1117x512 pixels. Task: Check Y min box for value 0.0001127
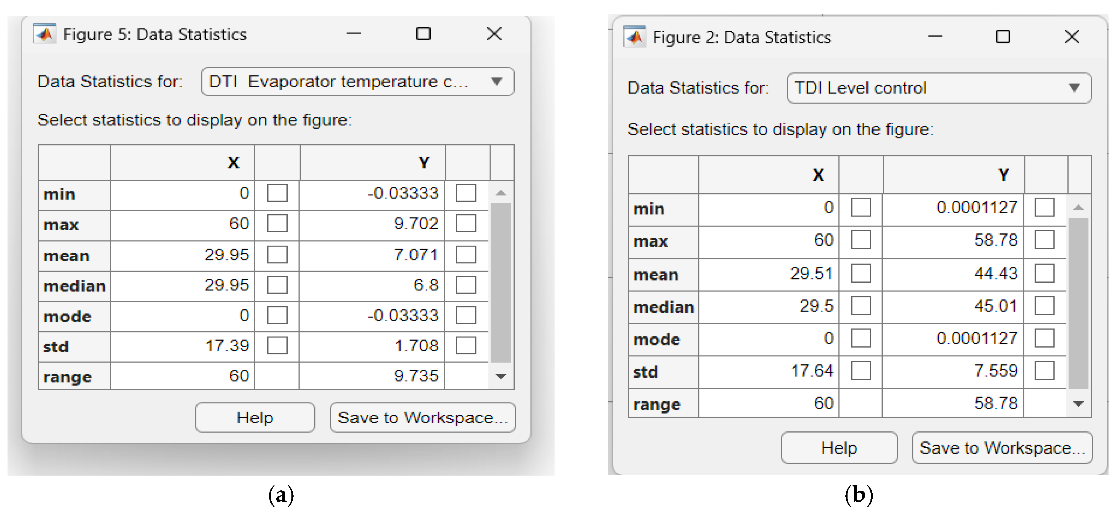pos(1044,207)
